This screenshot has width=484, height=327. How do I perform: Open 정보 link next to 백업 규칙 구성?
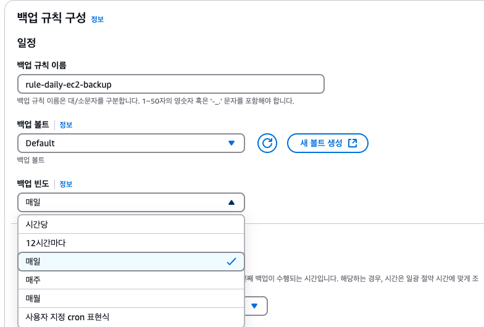click(x=98, y=19)
